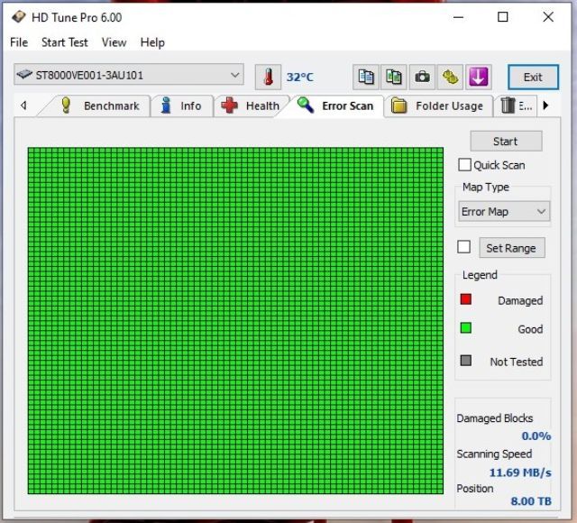Click the drive icon beside ST8000VE001-3AU101

click(24, 74)
